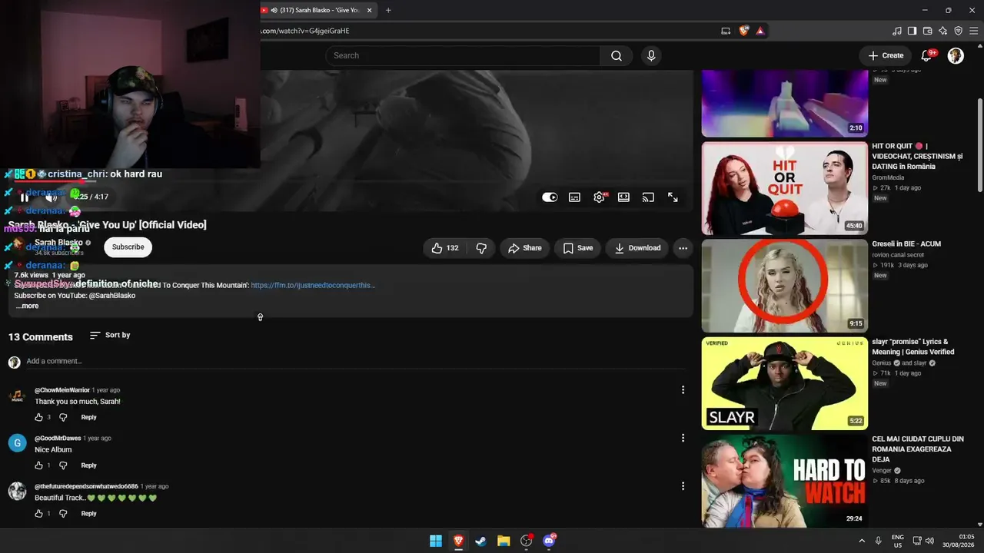
Task: Open File Explorer from the taskbar
Action: [504, 541]
